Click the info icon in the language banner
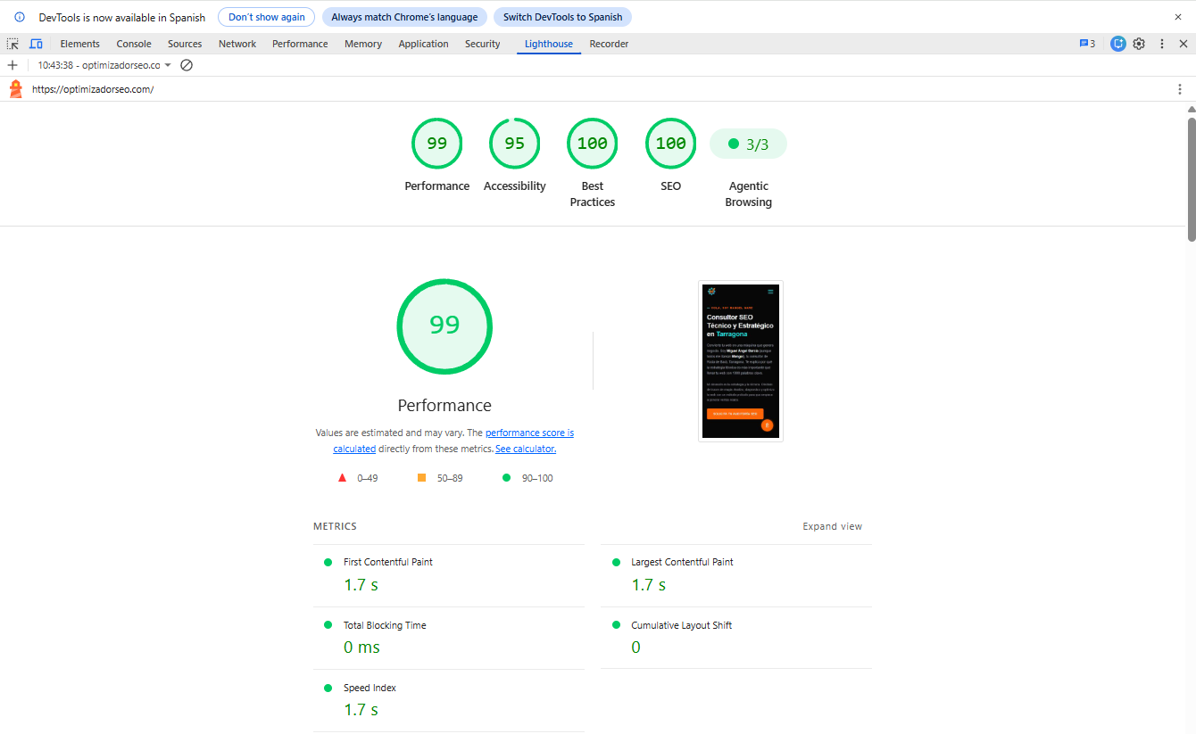The height and width of the screenshot is (734, 1196). coord(20,17)
